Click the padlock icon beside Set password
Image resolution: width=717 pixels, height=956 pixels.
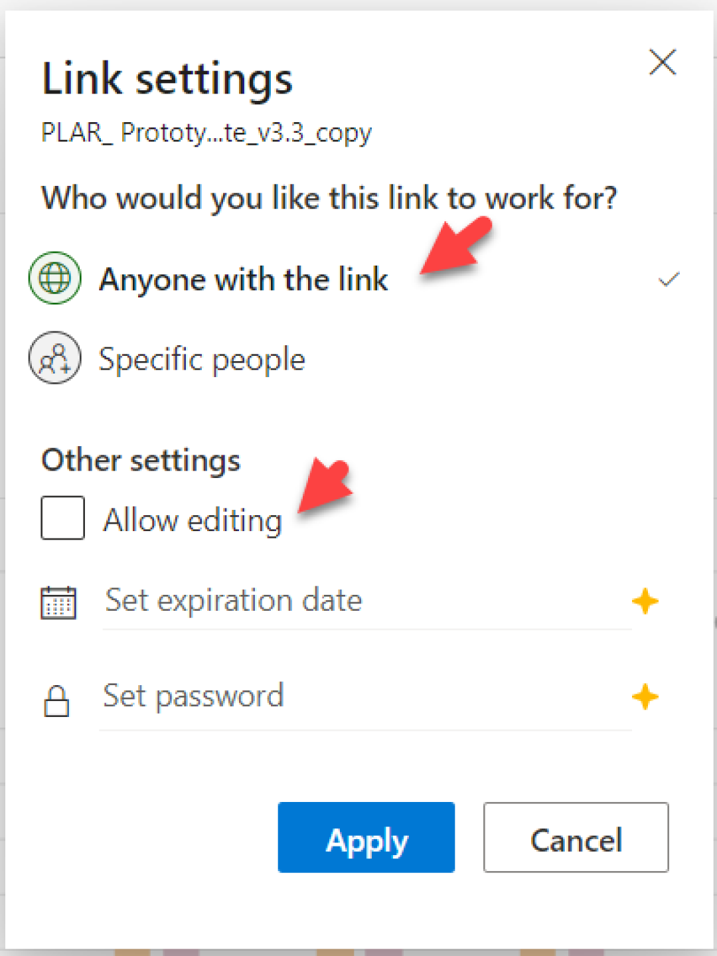[x=57, y=698]
